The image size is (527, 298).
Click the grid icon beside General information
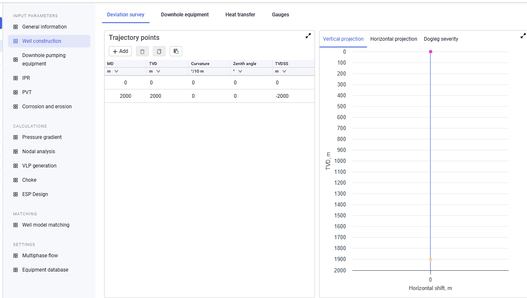coord(16,27)
